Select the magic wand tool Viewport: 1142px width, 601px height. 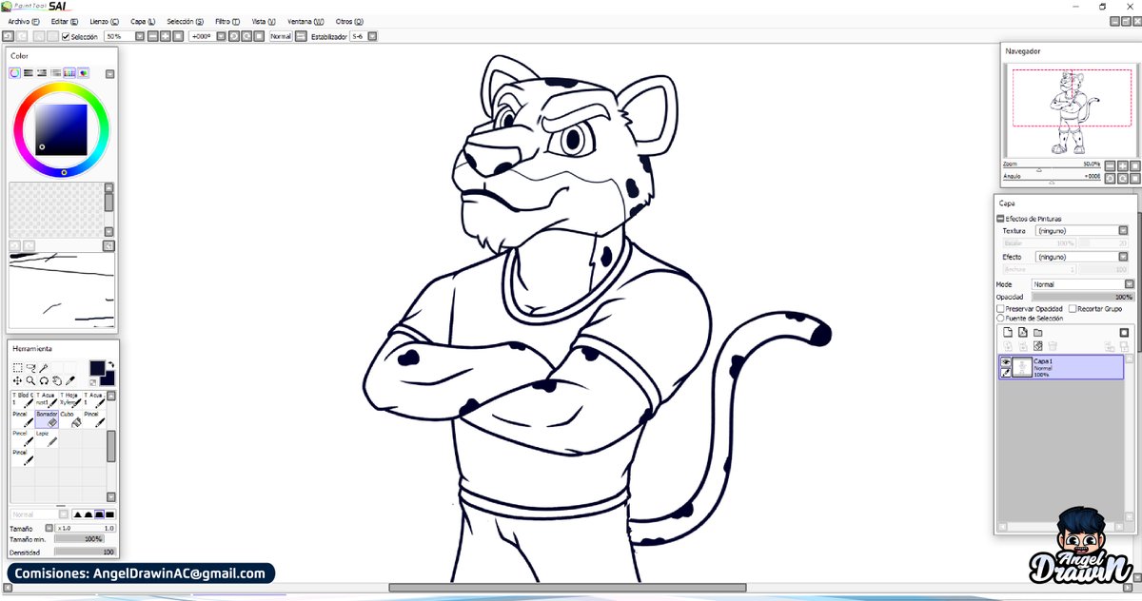coord(44,367)
